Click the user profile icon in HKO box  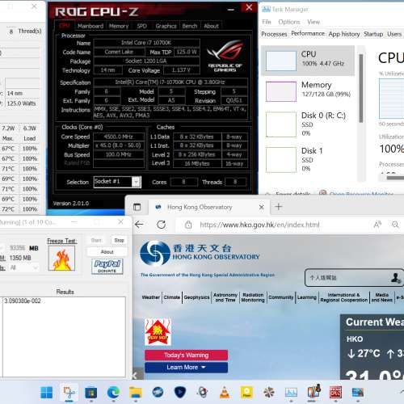(395, 277)
